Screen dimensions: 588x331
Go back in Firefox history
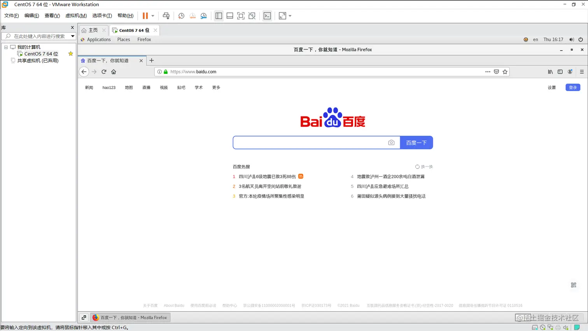(84, 72)
